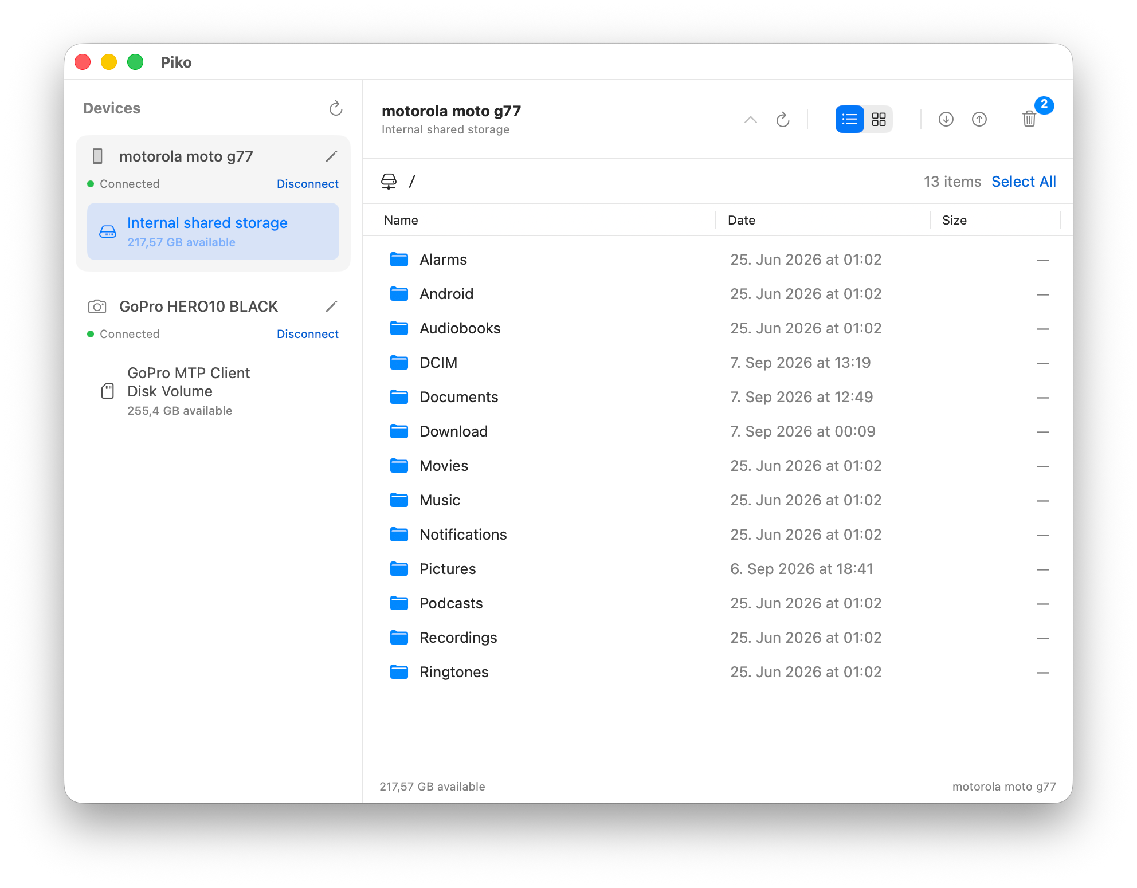Click the Recordings folder name
Screen dimensions: 1137x888
pos(458,638)
